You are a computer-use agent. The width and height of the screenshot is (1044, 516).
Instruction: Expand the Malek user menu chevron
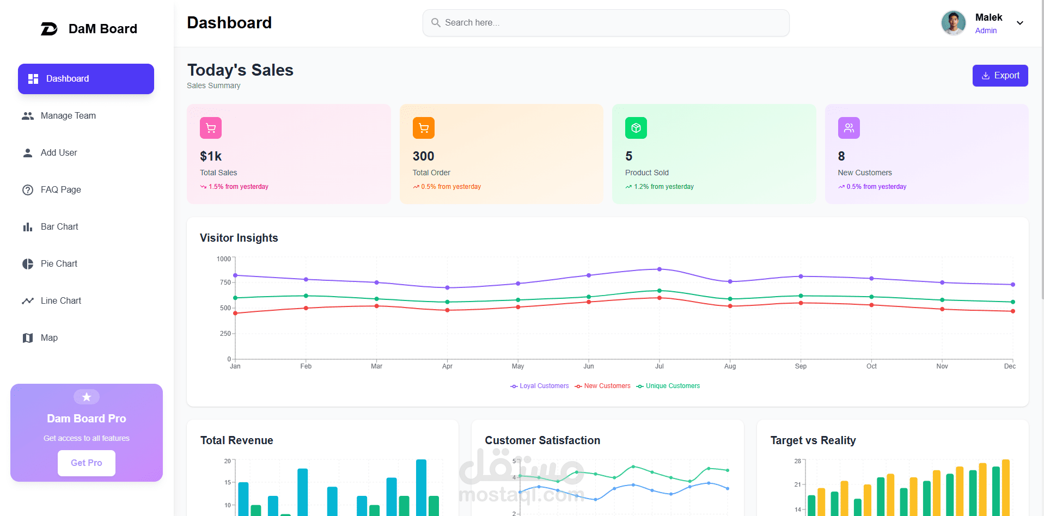coord(1020,23)
